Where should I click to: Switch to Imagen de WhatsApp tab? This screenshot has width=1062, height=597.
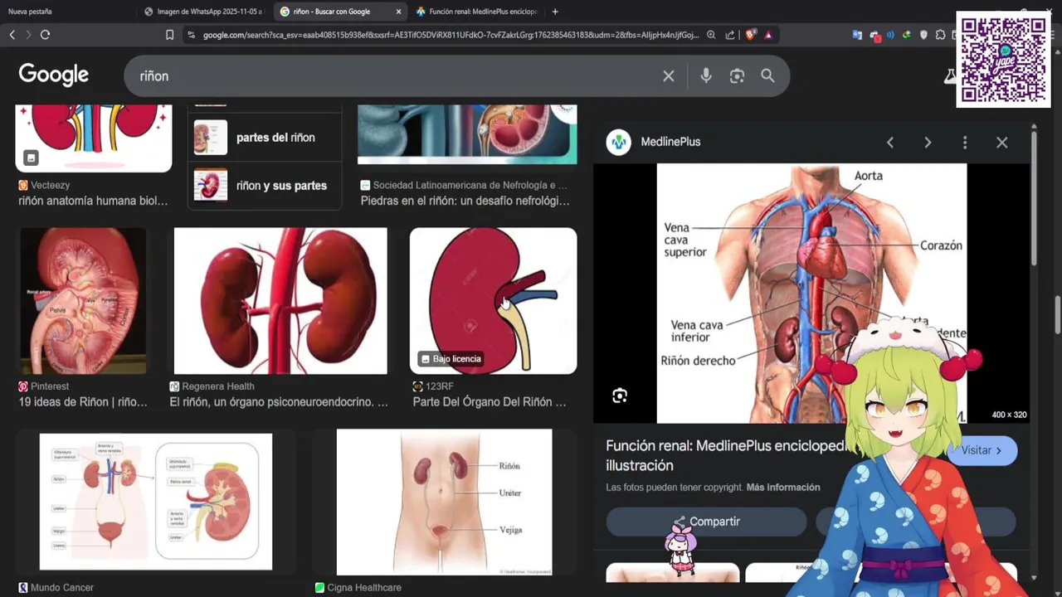pos(203,12)
